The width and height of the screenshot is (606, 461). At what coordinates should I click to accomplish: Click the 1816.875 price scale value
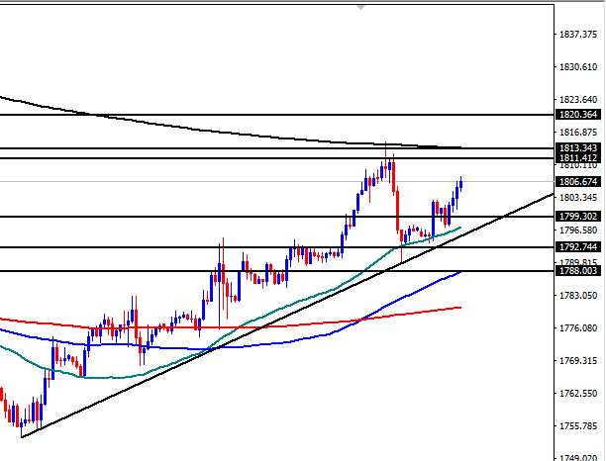pos(578,132)
